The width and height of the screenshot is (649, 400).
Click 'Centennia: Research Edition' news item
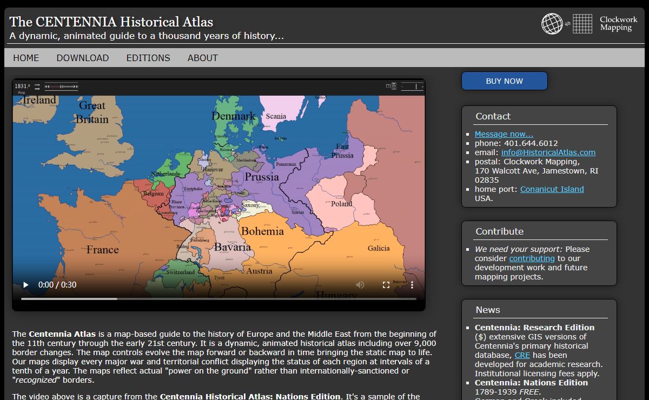tap(534, 328)
